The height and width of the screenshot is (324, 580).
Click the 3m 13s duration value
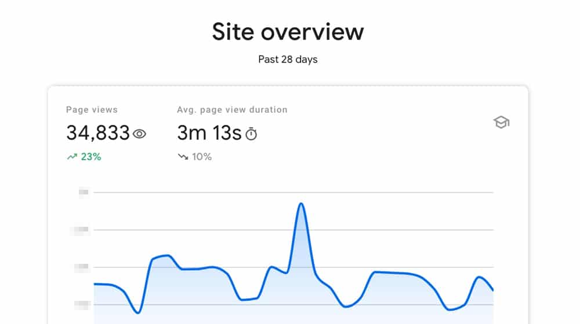209,133
